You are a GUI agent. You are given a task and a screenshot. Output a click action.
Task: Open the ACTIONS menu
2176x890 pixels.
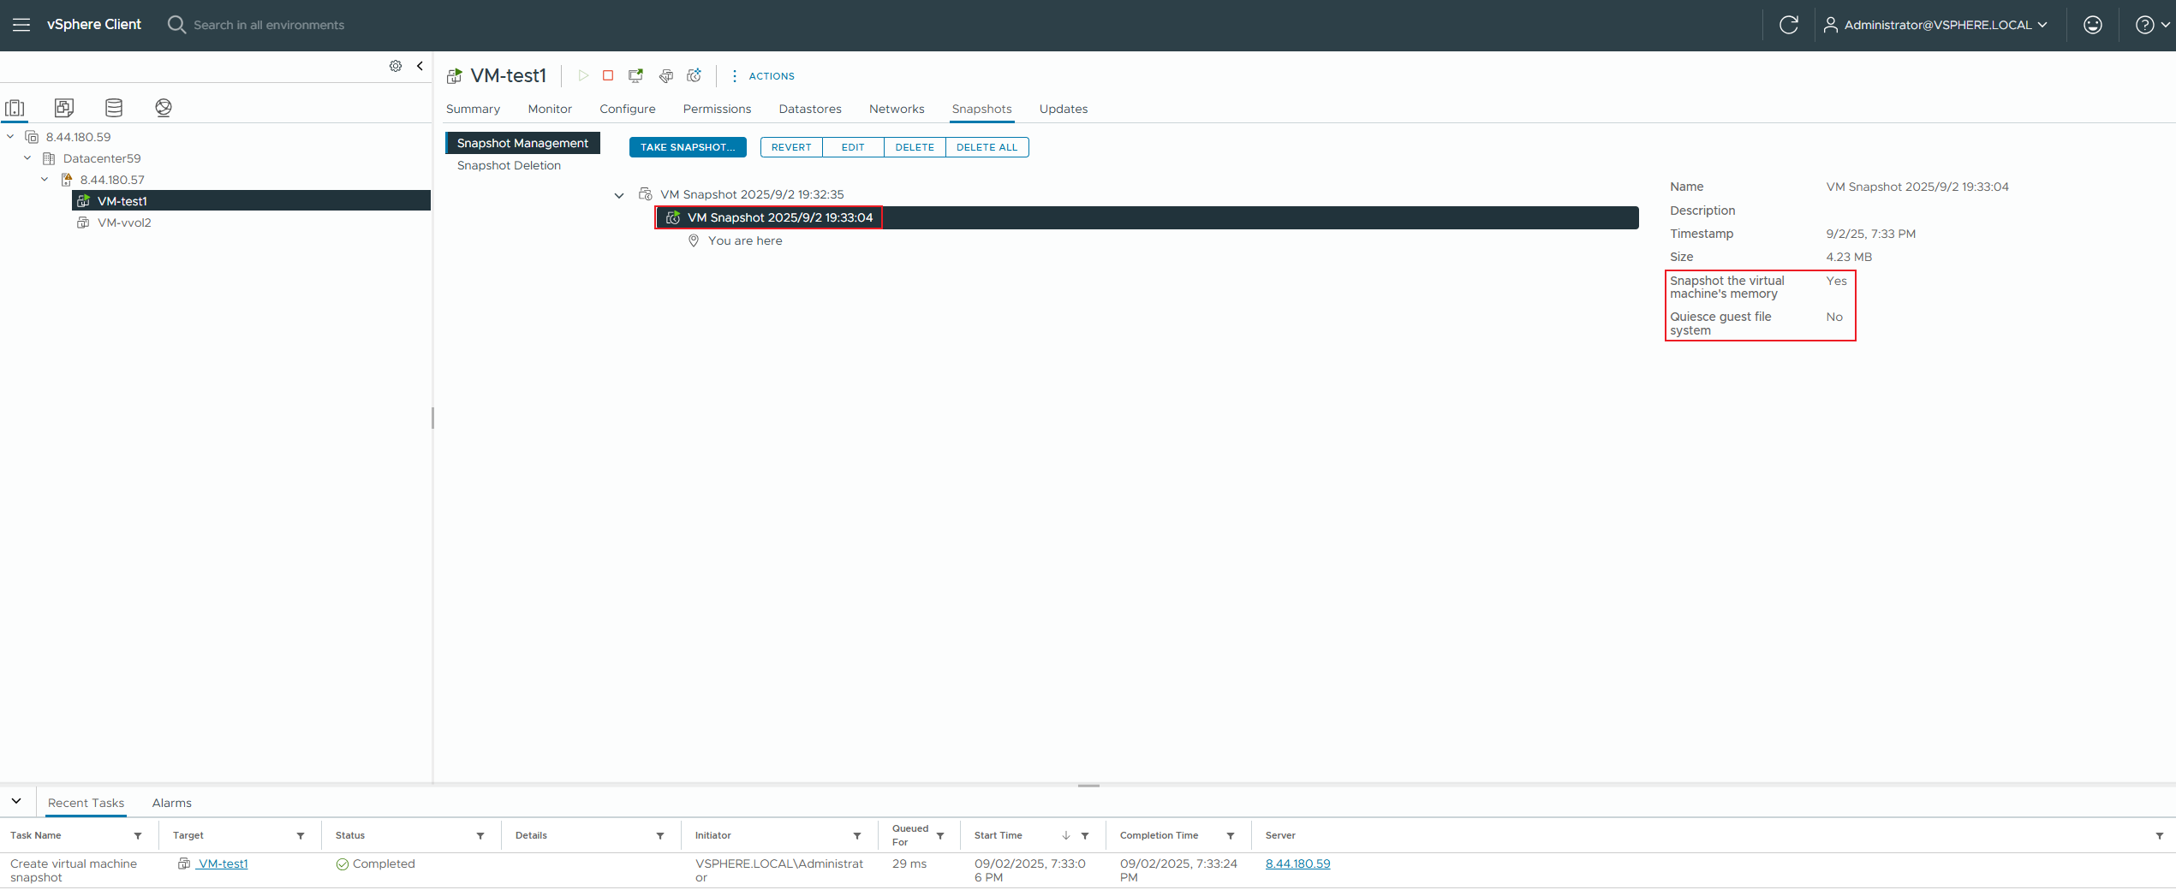[763, 76]
